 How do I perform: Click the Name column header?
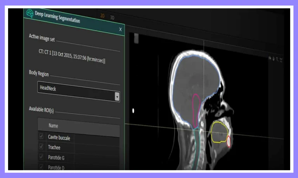(79, 127)
